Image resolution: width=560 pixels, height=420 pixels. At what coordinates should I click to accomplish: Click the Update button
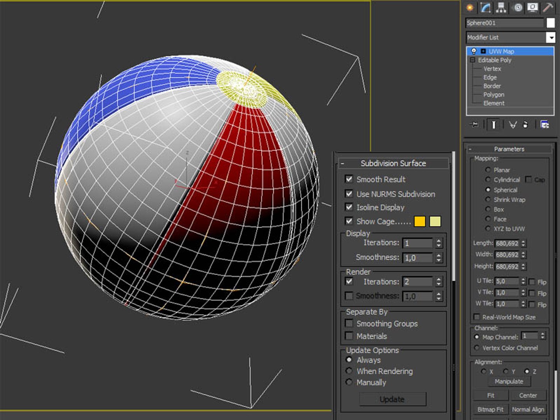[392, 399]
